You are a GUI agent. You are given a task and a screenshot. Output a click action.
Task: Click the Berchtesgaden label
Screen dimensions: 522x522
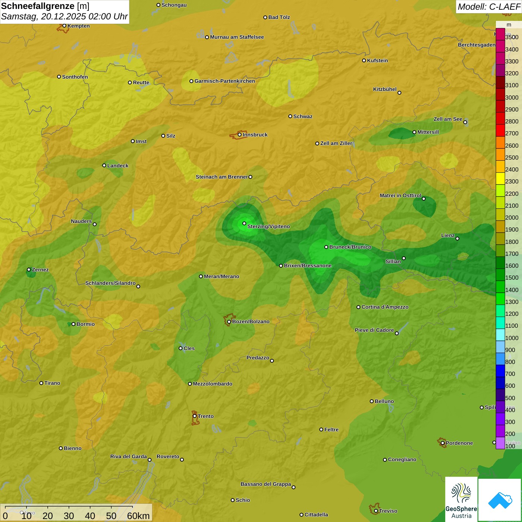(477, 45)
